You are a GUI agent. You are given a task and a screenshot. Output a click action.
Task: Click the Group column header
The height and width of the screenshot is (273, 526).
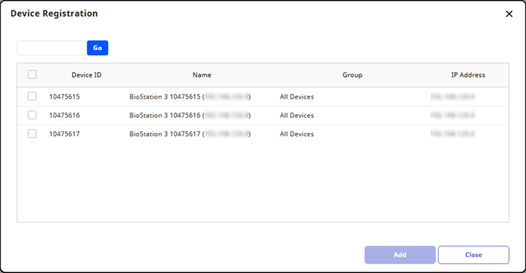[352, 75]
